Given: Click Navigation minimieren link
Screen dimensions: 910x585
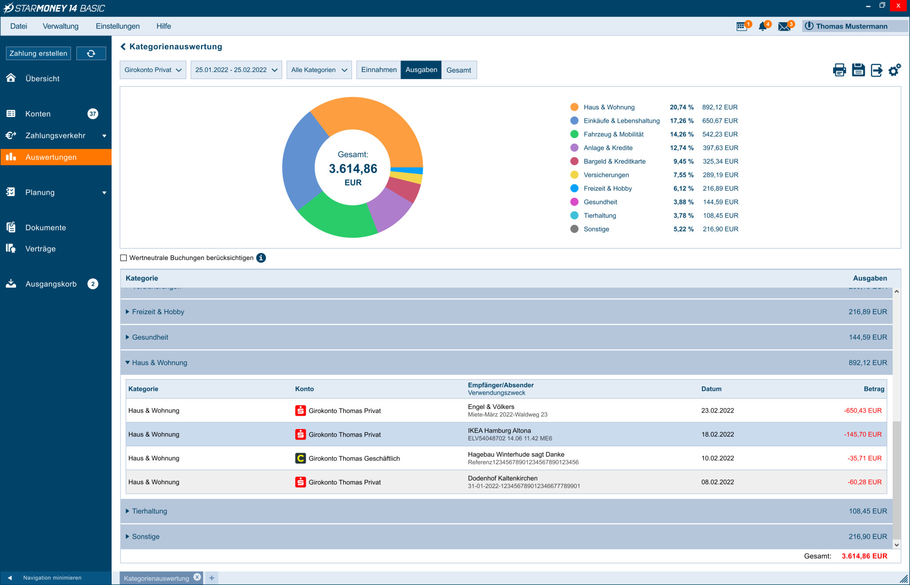Looking at the screenshot, I should [x=52, y=578].
